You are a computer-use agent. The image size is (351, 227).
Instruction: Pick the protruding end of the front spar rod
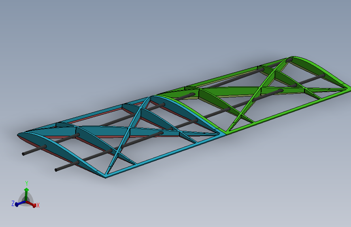point(34,151)
